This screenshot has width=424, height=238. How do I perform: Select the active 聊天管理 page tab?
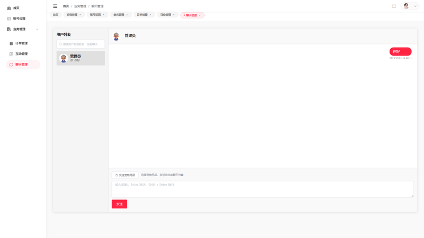click(191, 15)
